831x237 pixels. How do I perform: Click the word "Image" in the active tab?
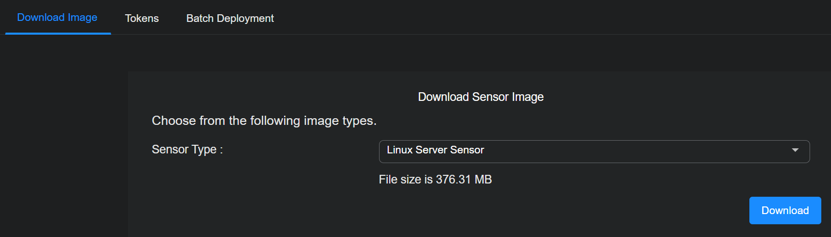[x=83, y=17]
